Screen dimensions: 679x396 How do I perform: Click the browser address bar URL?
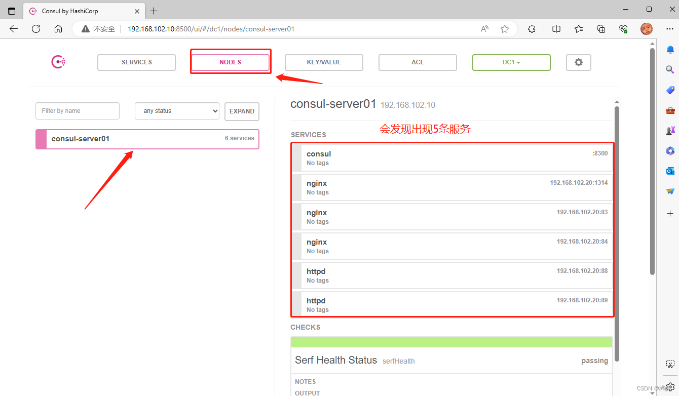coord(211,29)
